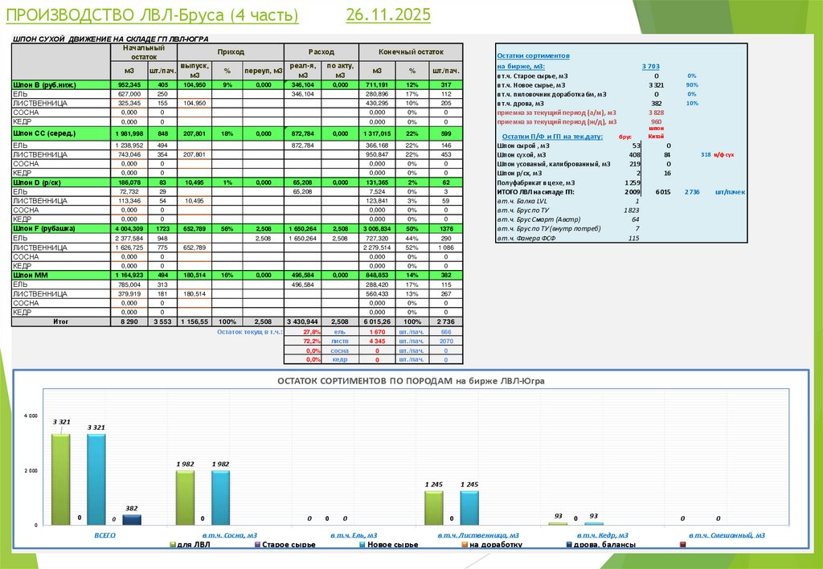Click cell 1 981,998 in Шпон СС row
Image resolution: width=823 pixels, height=569 pixels.
[x=129, y=134]
